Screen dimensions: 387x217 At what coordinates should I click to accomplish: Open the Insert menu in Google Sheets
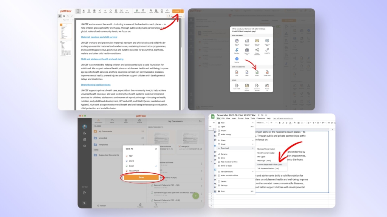(x=234, y=118)
